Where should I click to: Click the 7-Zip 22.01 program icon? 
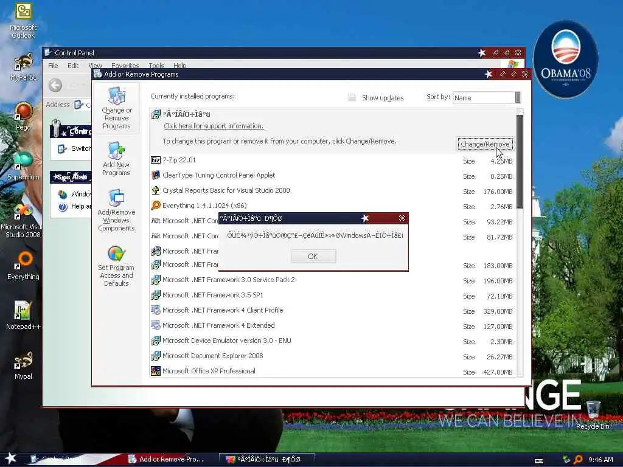(x=156, y=160)
